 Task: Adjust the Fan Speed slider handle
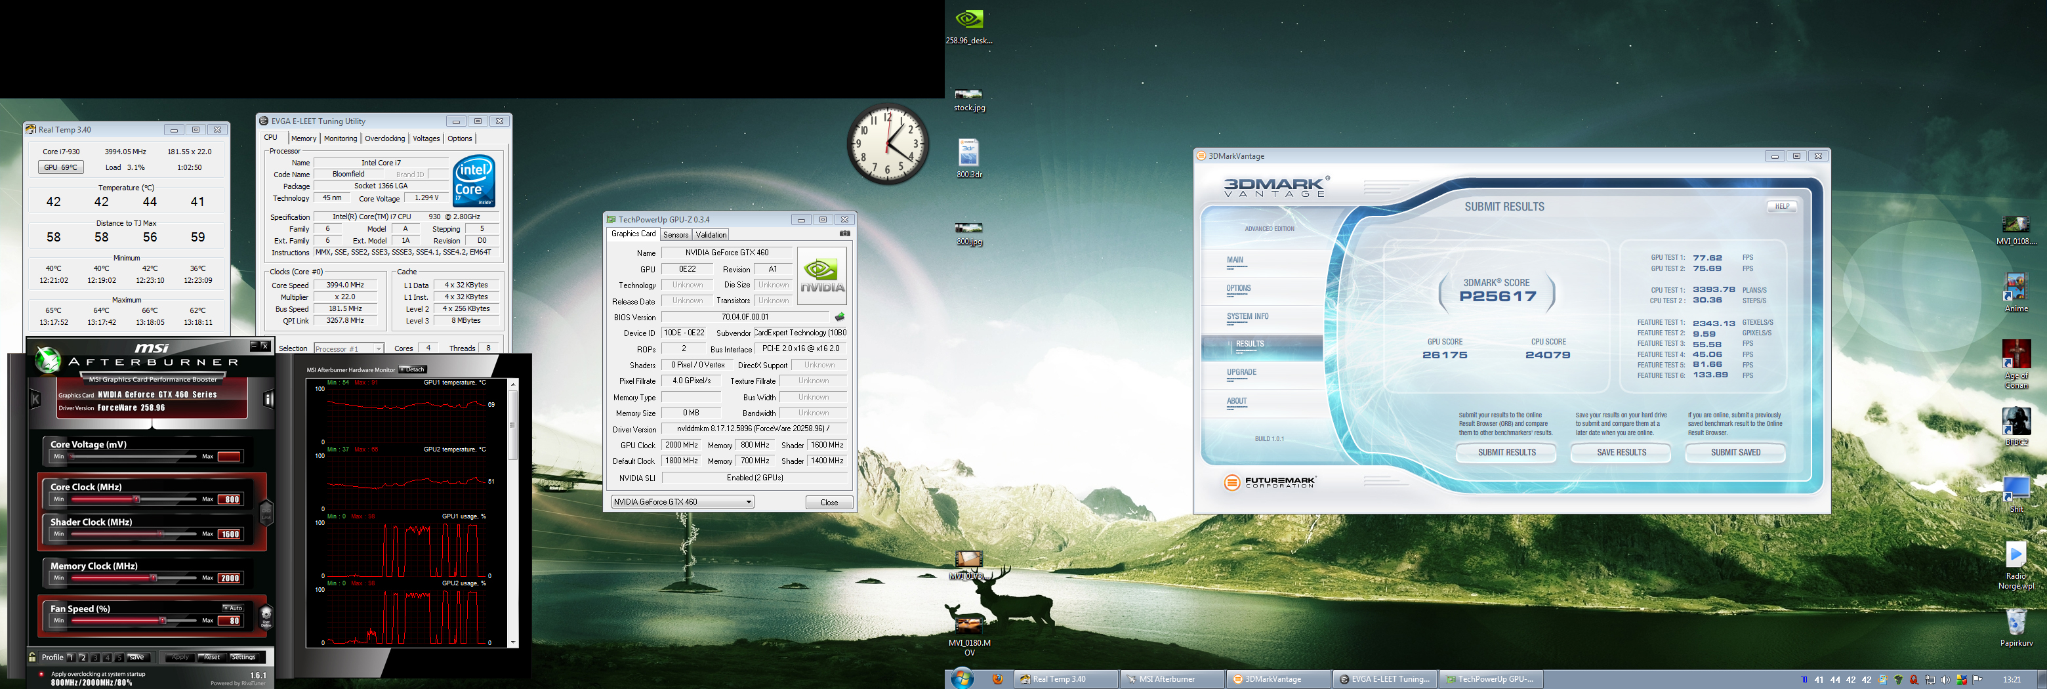pyautogui.click(x=162, y=621)
